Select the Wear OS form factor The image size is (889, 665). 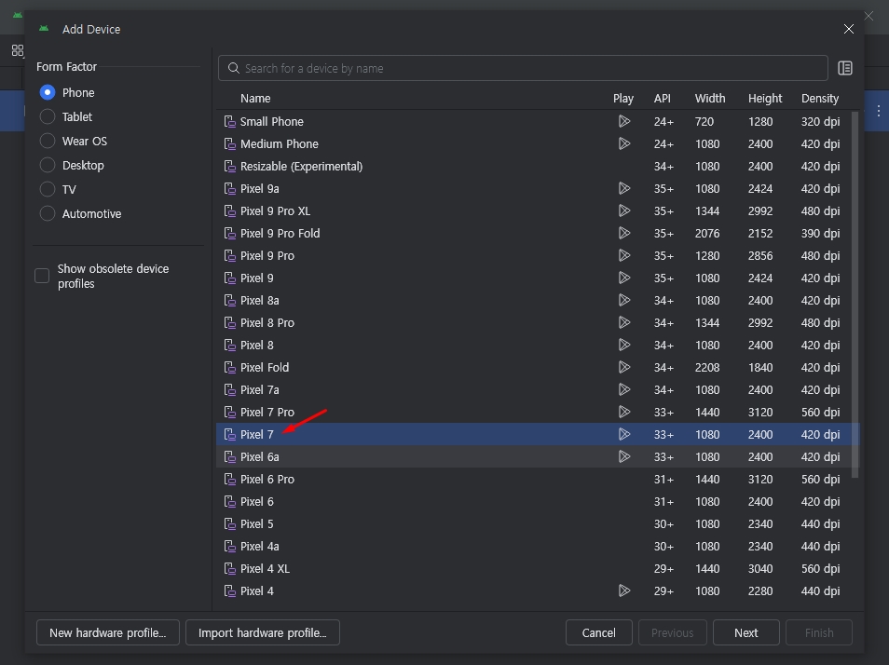tap(48, 141)
